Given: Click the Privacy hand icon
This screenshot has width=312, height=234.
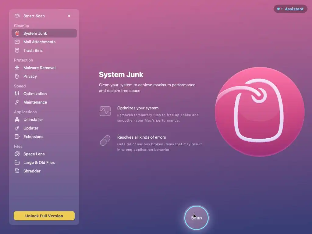Looking at the screenshot, I should 17,76.
